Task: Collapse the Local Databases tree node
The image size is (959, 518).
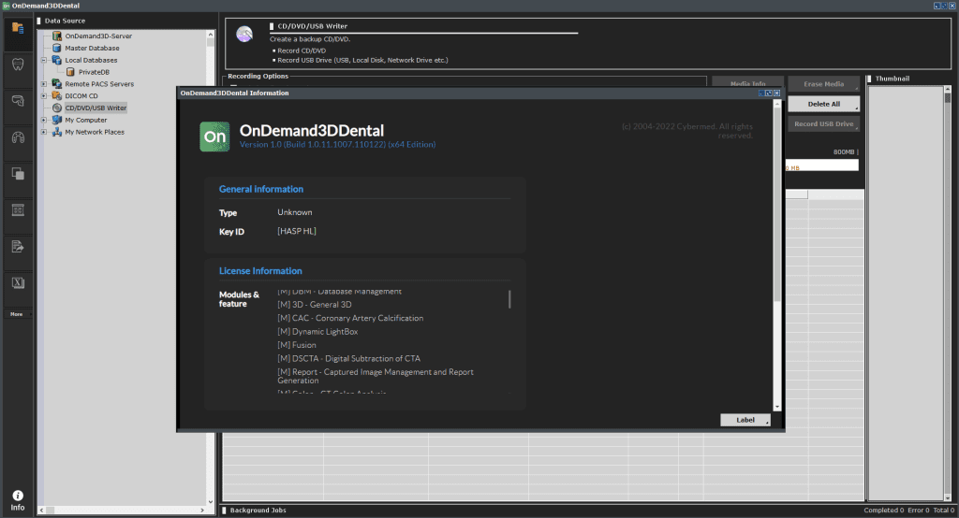Action: coord(43,60)
